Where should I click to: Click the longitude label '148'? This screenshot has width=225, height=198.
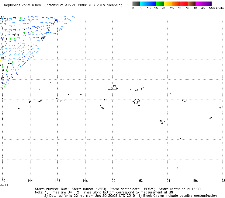(x=85, y=181)
